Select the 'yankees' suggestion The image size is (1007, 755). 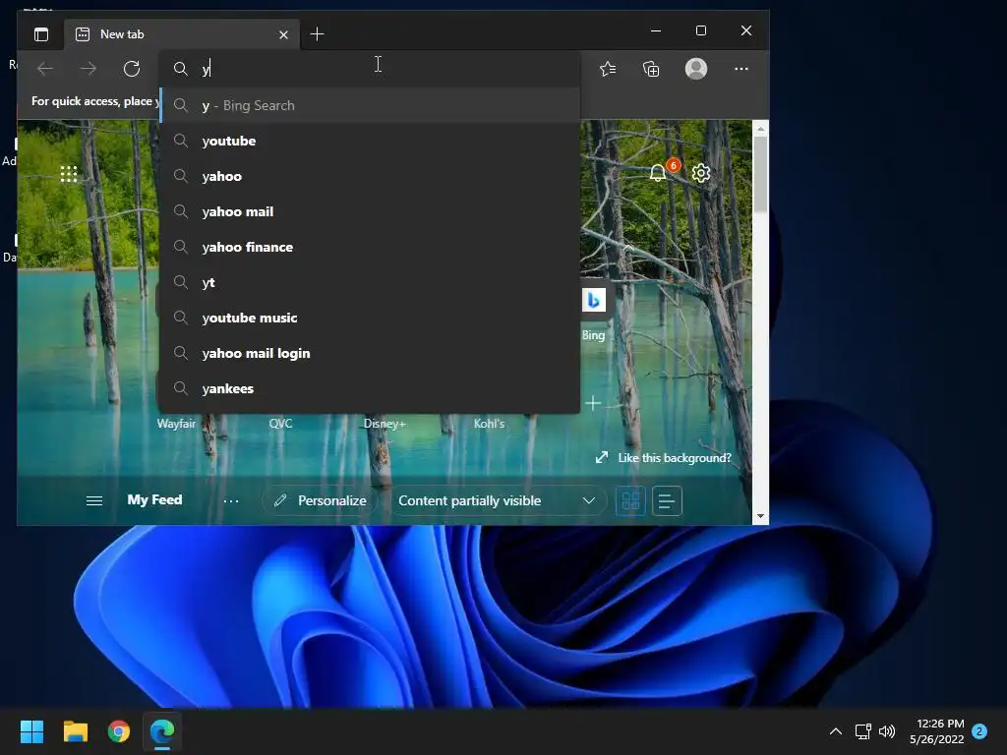(370, 388)
